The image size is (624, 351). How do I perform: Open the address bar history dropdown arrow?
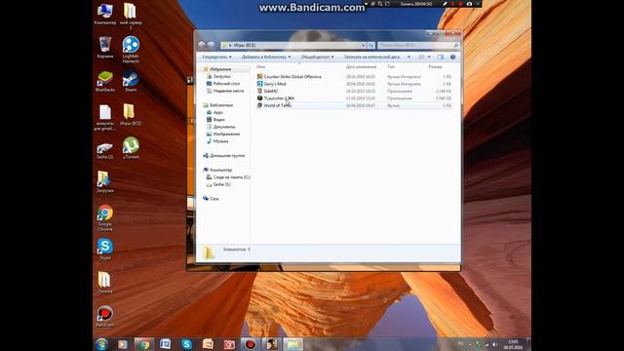[x=363, y=46]
